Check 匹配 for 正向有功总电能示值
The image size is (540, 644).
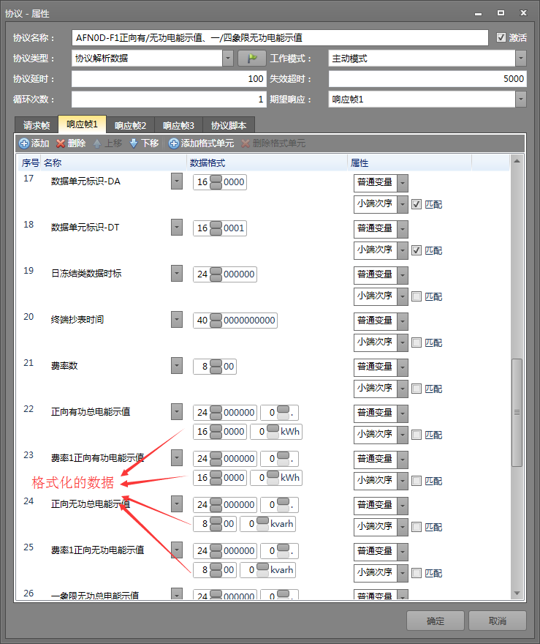pyautogui.click(x=417, y=434)
